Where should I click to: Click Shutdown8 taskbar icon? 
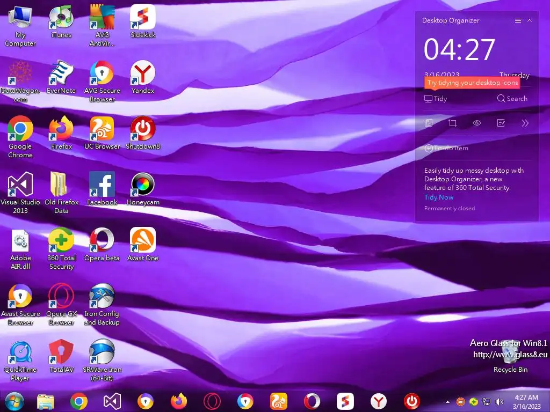click(412, 401)
